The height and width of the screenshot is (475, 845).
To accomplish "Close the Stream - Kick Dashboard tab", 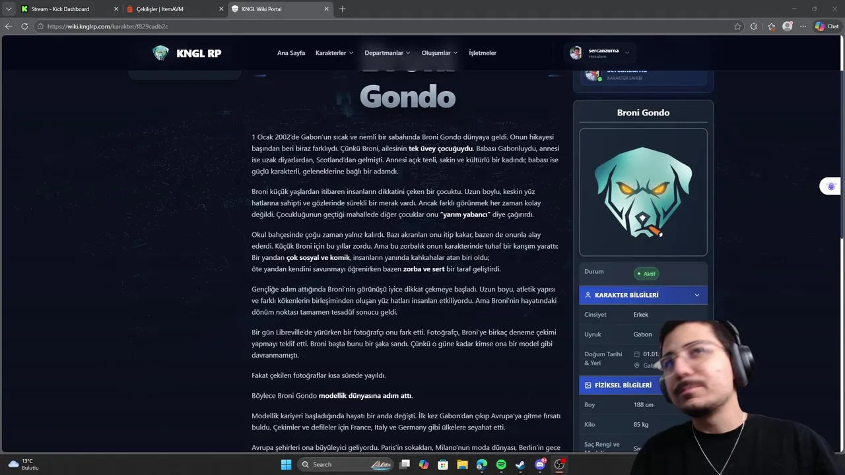I will tap(116, 9).
